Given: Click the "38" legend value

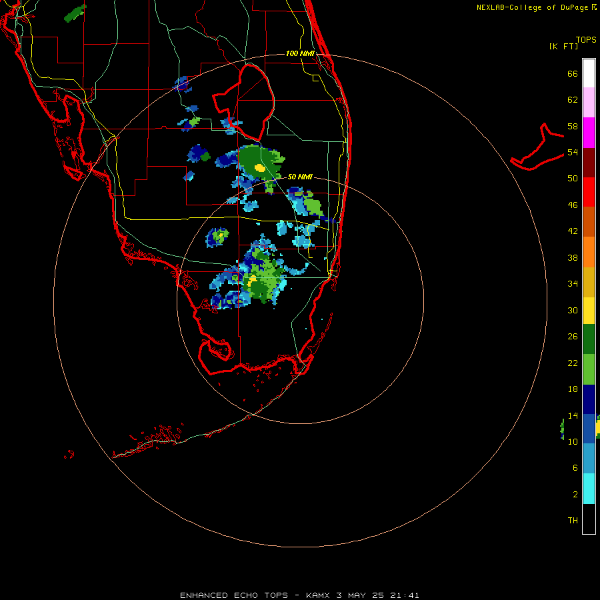Looking at the screenshot, I should pos(573,258).
